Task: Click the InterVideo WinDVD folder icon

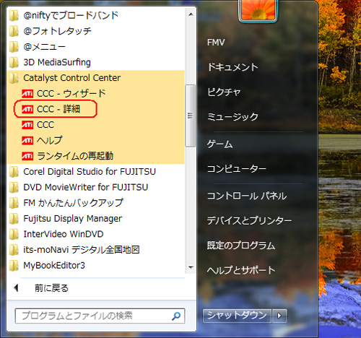Action: 14,234
